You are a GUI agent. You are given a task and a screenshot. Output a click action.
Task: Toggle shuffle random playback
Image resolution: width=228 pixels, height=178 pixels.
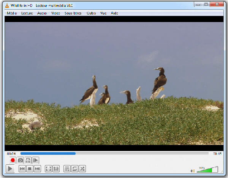click(82, 169)
